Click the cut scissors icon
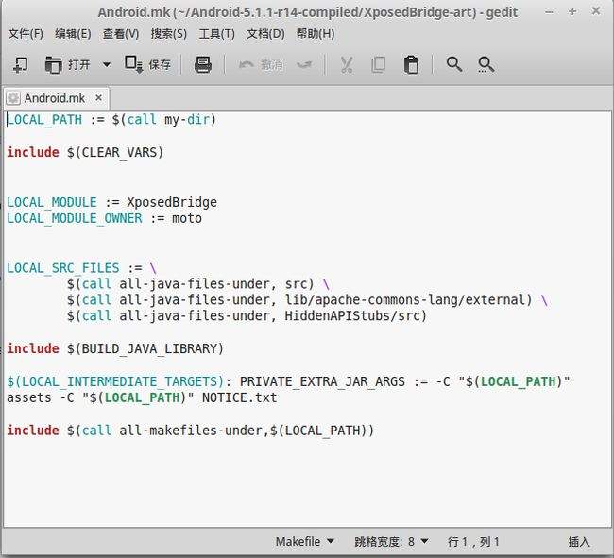Viewport: 614px width, 558px height. pyautogui.click(x=347, y=64)
